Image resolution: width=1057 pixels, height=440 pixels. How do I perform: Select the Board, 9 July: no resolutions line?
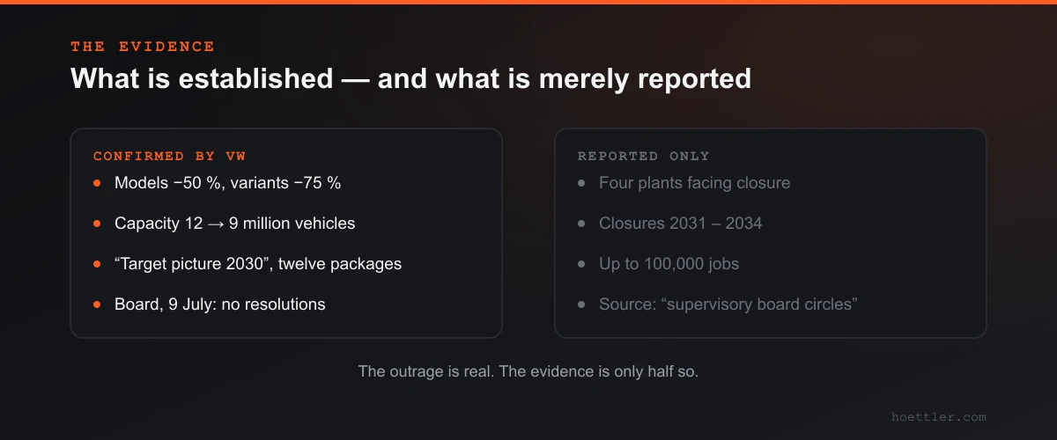220,304
